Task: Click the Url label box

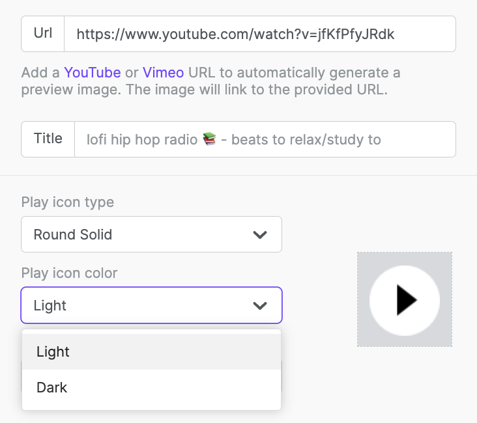Action: (x=42, y=34)
